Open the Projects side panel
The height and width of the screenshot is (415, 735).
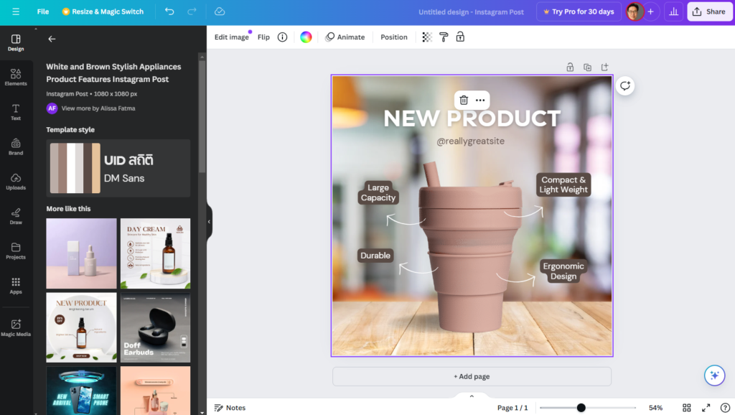16,251
